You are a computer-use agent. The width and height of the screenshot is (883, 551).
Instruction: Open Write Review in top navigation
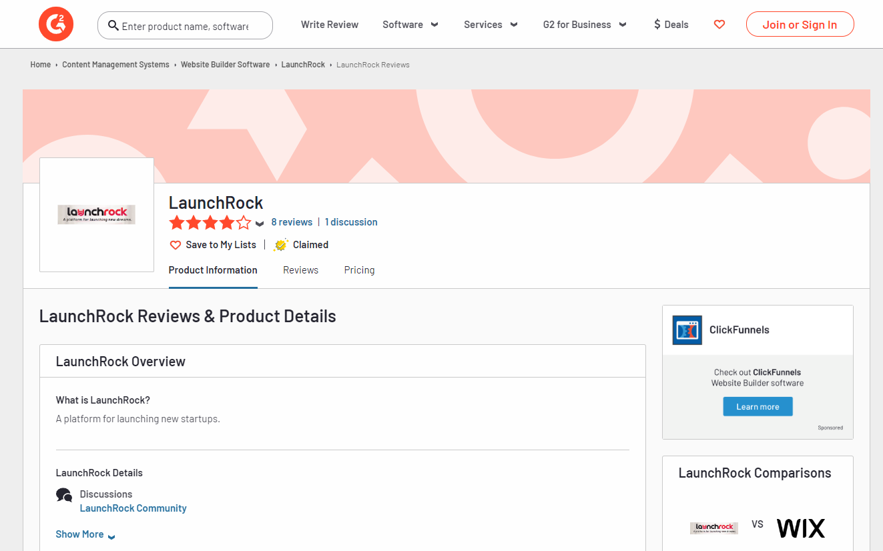click(x=330, y=25)
